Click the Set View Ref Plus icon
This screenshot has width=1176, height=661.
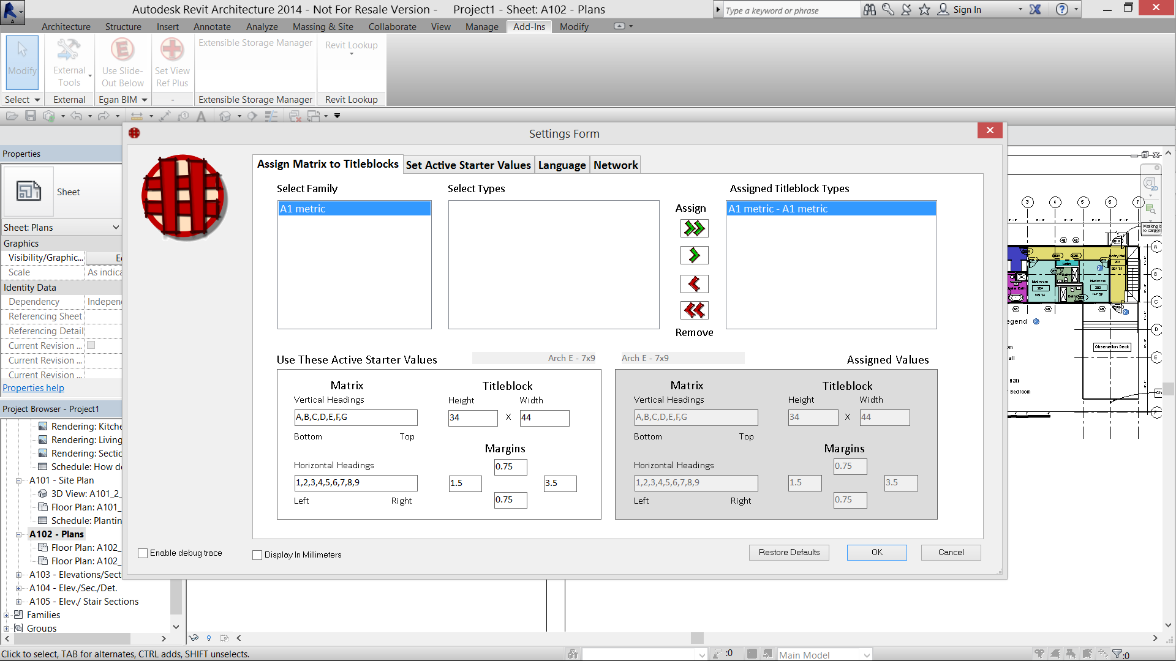[172, 50]
